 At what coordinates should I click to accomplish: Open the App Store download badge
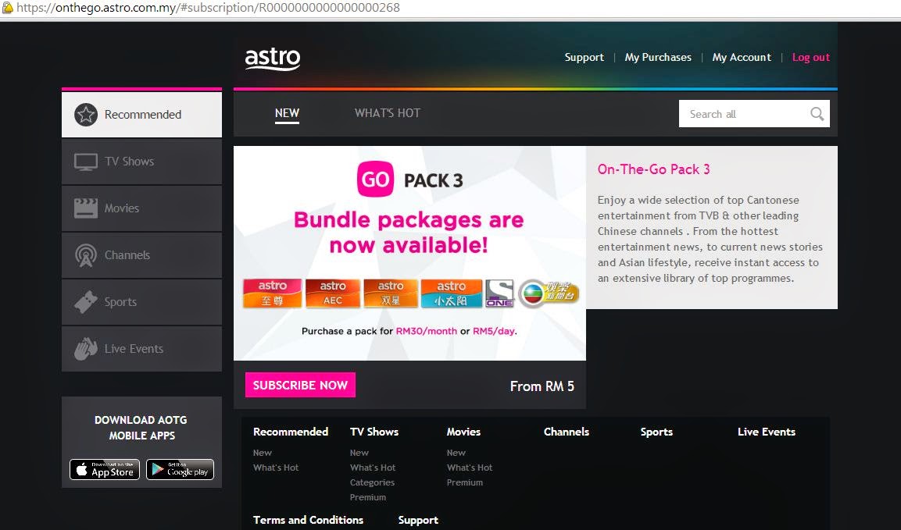tap(105, 469)
